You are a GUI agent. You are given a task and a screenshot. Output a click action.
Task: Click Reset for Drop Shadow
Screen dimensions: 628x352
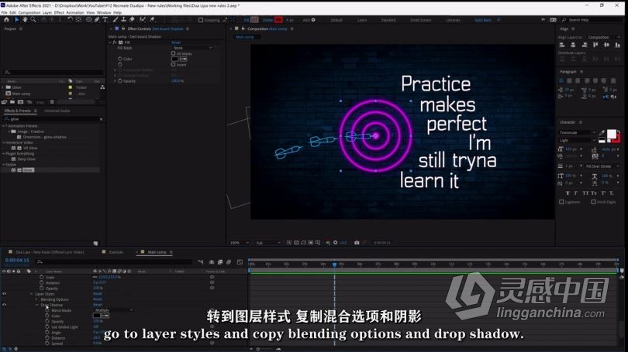[98, 305]
